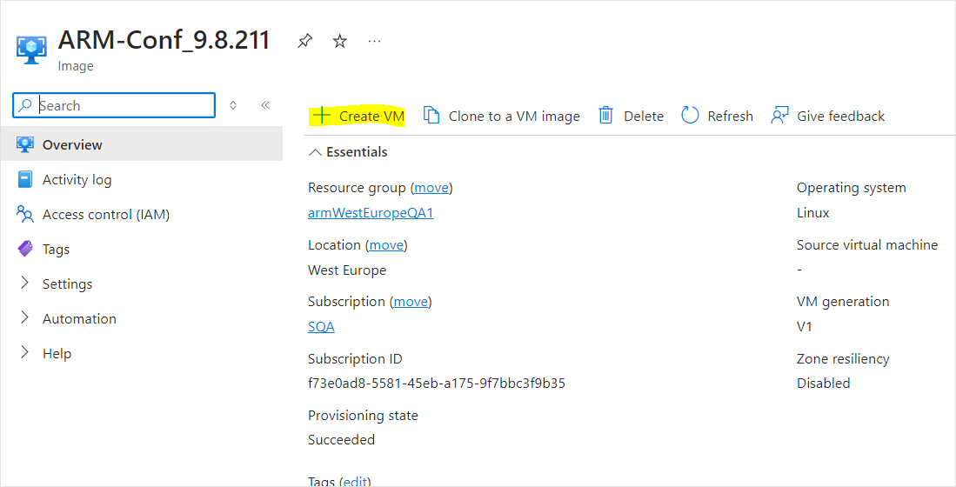This screenshot has height=487, width=956.
Task: Click the Refresh circular arrow icon
Action: (690, 116)
